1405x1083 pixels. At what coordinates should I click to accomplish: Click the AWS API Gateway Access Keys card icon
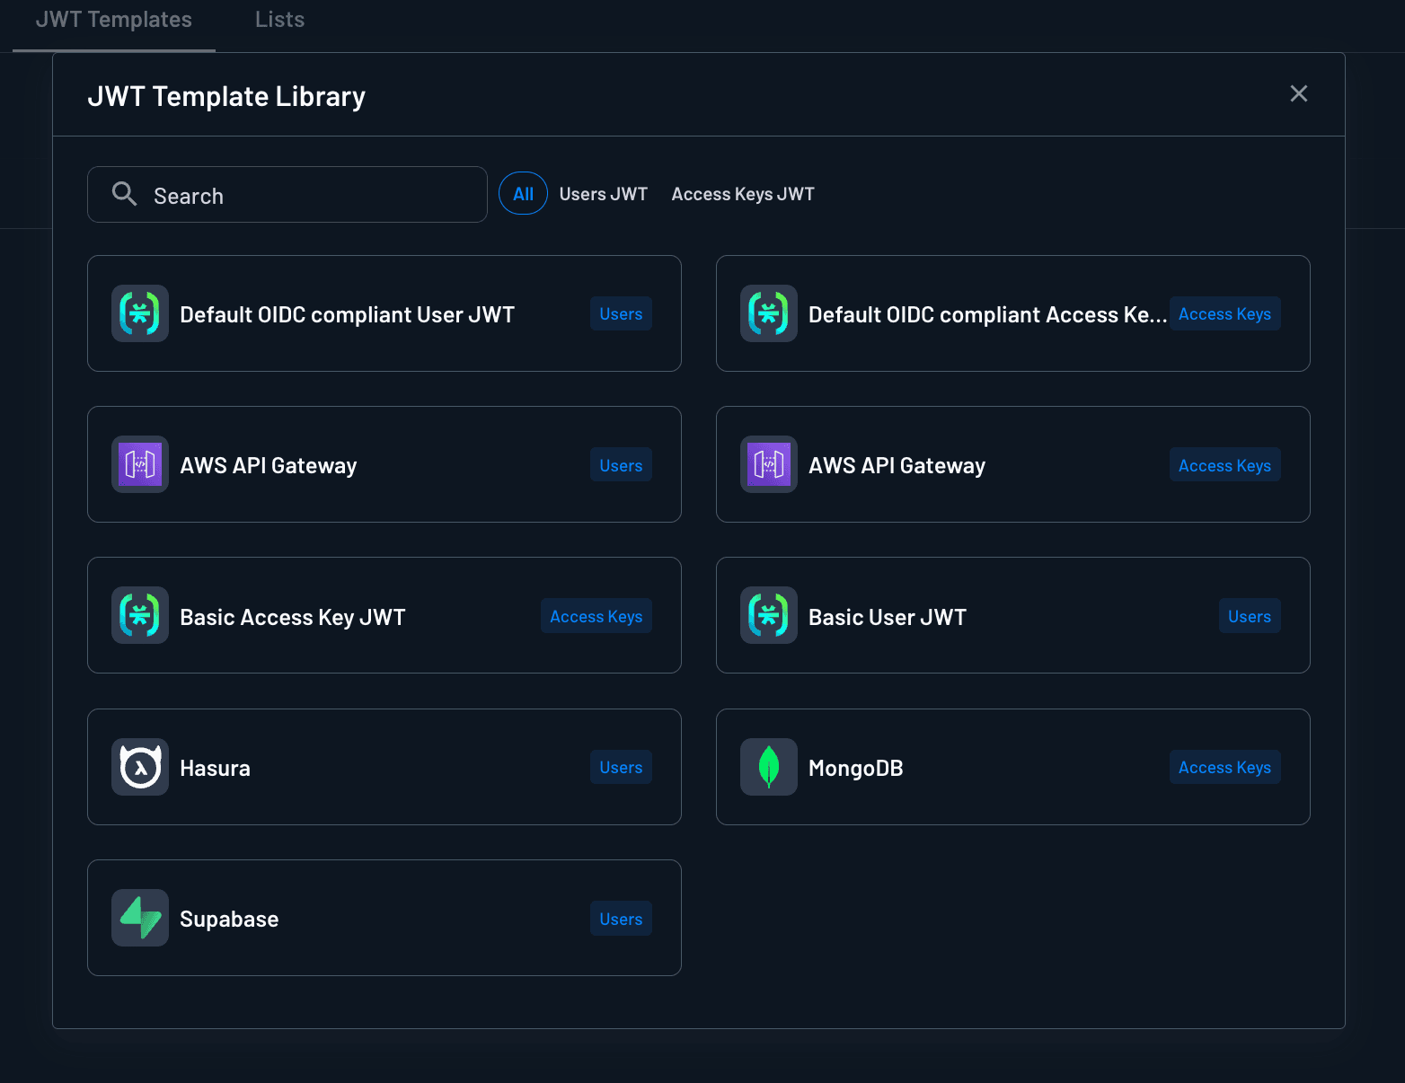point(769,464)
